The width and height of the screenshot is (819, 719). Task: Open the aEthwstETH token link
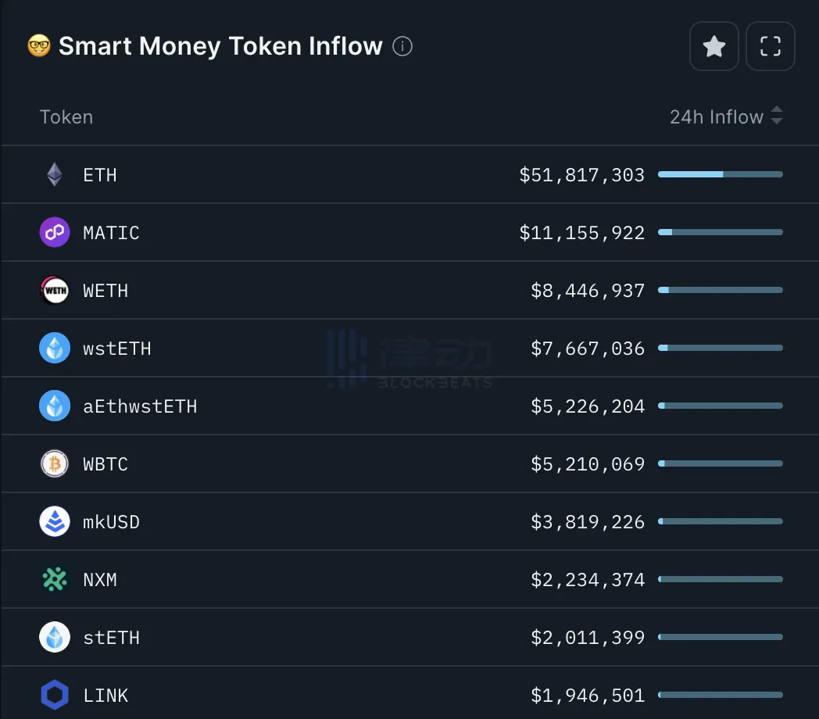(x=140, y=406)
